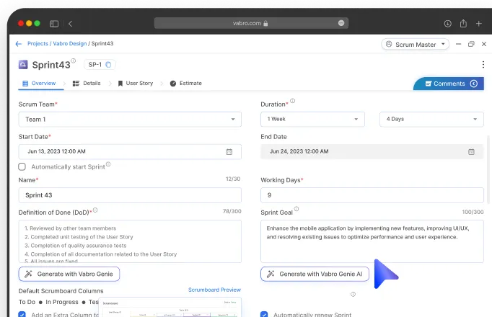This screenshot has height=317, width=492.
Task: Click Generate with Vabro Genie AI button
Action: click(x=315, y=274)
